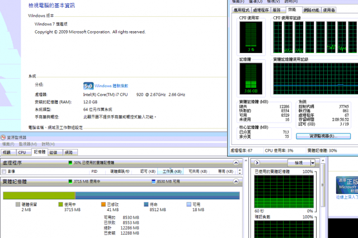Image resolution: width=358 pixels, height=238 pixels.
Task: Click the blue standby segment of memory bar
Action: (158, 196)
